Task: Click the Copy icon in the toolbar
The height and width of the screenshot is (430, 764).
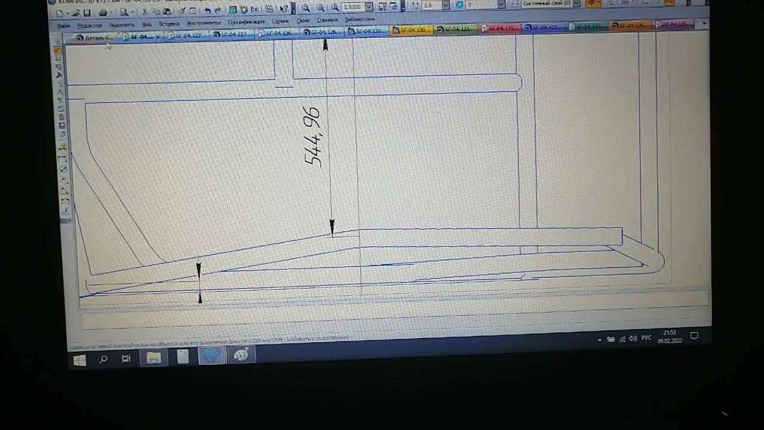Action: click(156, 11)
